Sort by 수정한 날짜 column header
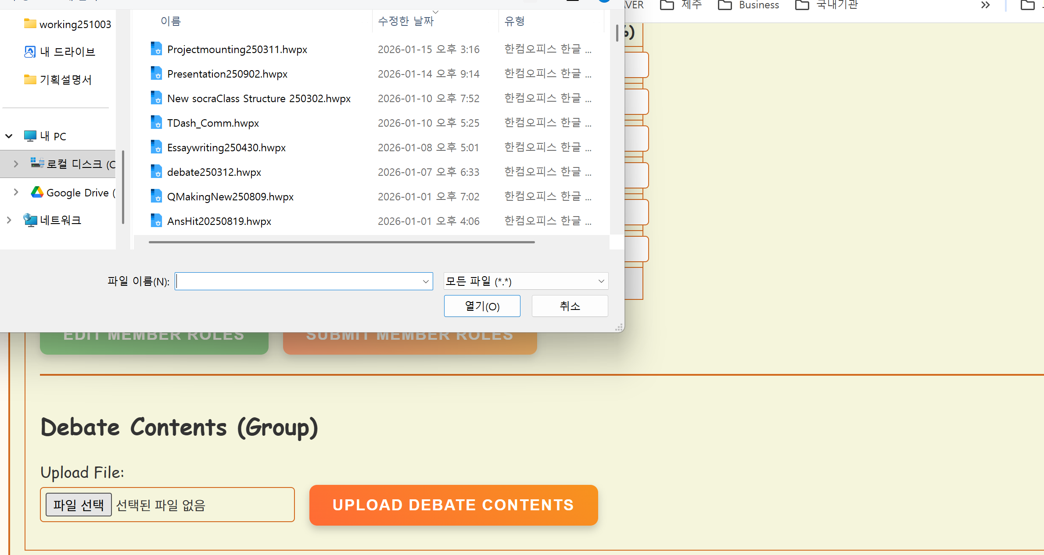 405,21
